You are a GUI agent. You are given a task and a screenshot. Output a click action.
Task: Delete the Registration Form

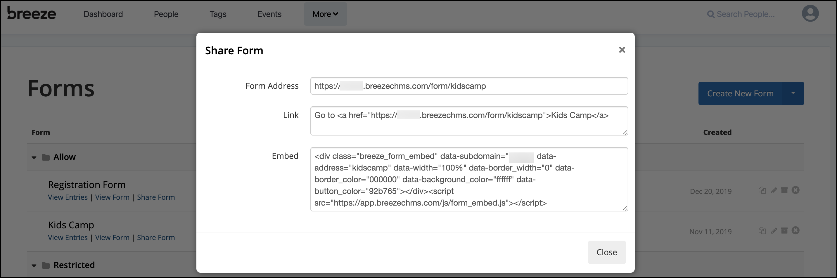pos(796,190)
